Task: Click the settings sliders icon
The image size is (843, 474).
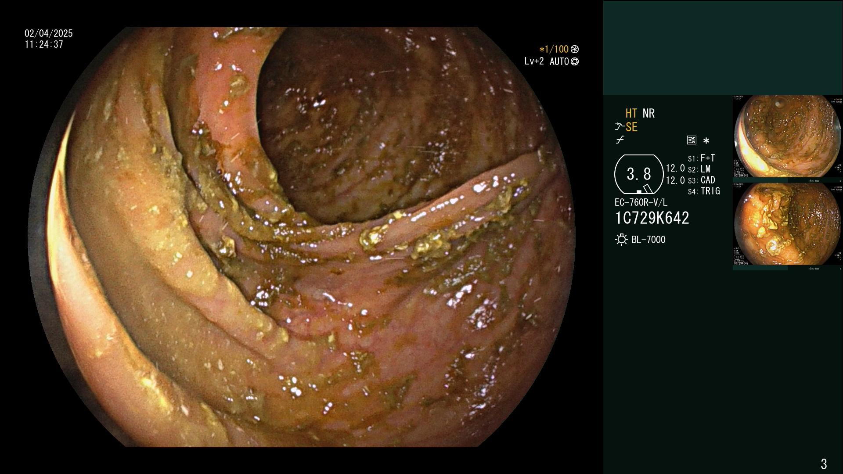Action: (x=692, y=140)
